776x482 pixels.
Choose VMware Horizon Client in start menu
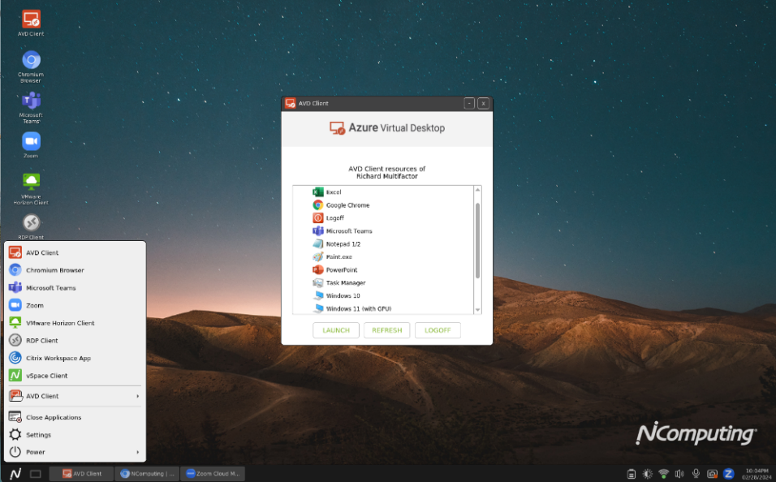(x=75, y=323)
